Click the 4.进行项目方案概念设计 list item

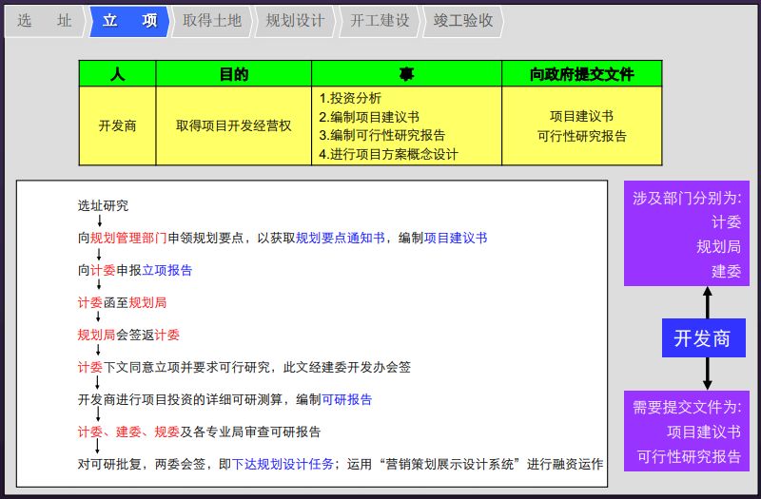pos(388,154)
